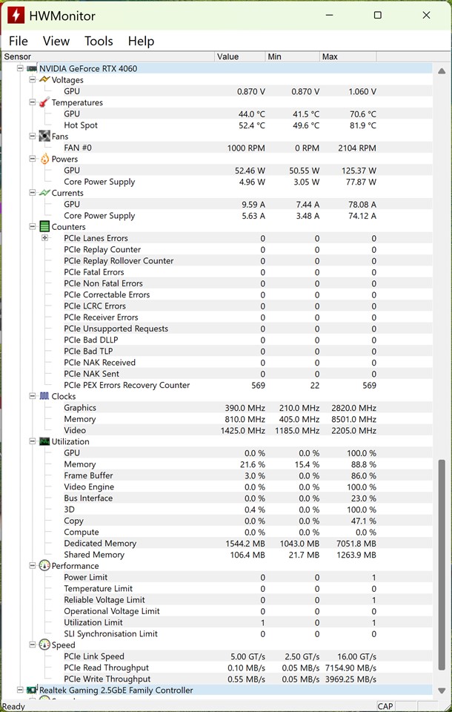Collapse the NVIDIA GeForce RTX 4060 node
Screen dimensions: 452x712
coord(20,69)
